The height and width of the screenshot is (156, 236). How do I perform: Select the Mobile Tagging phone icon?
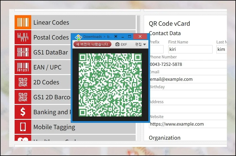click(23, 127)
